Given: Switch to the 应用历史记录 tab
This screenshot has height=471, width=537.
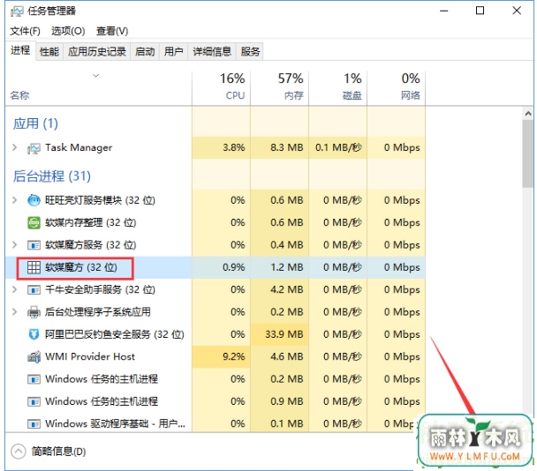Looking at the screenshot, I should tap(97, 52).
